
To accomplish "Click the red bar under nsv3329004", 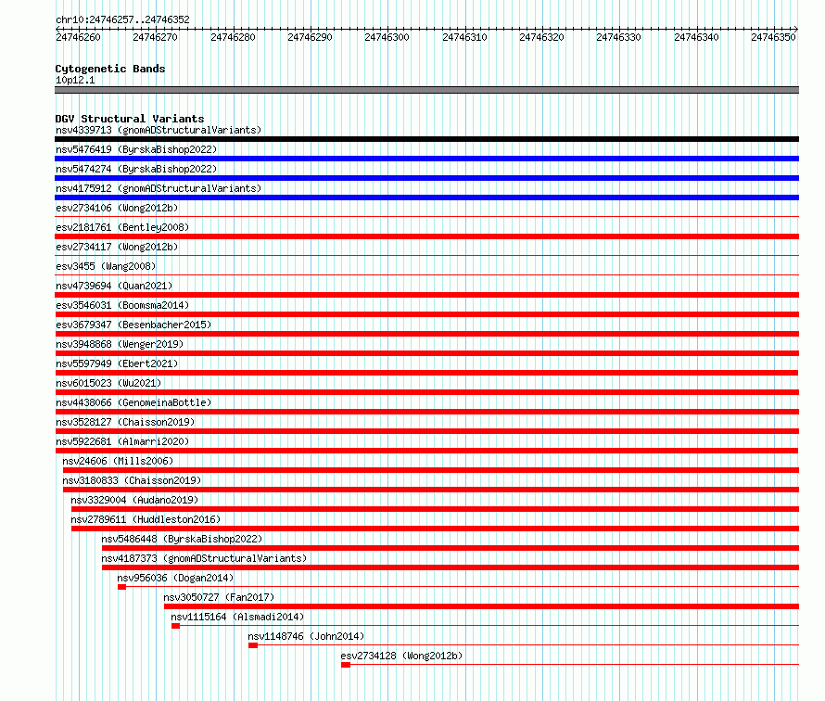I will pyautogui.click(x=435, y=509).
